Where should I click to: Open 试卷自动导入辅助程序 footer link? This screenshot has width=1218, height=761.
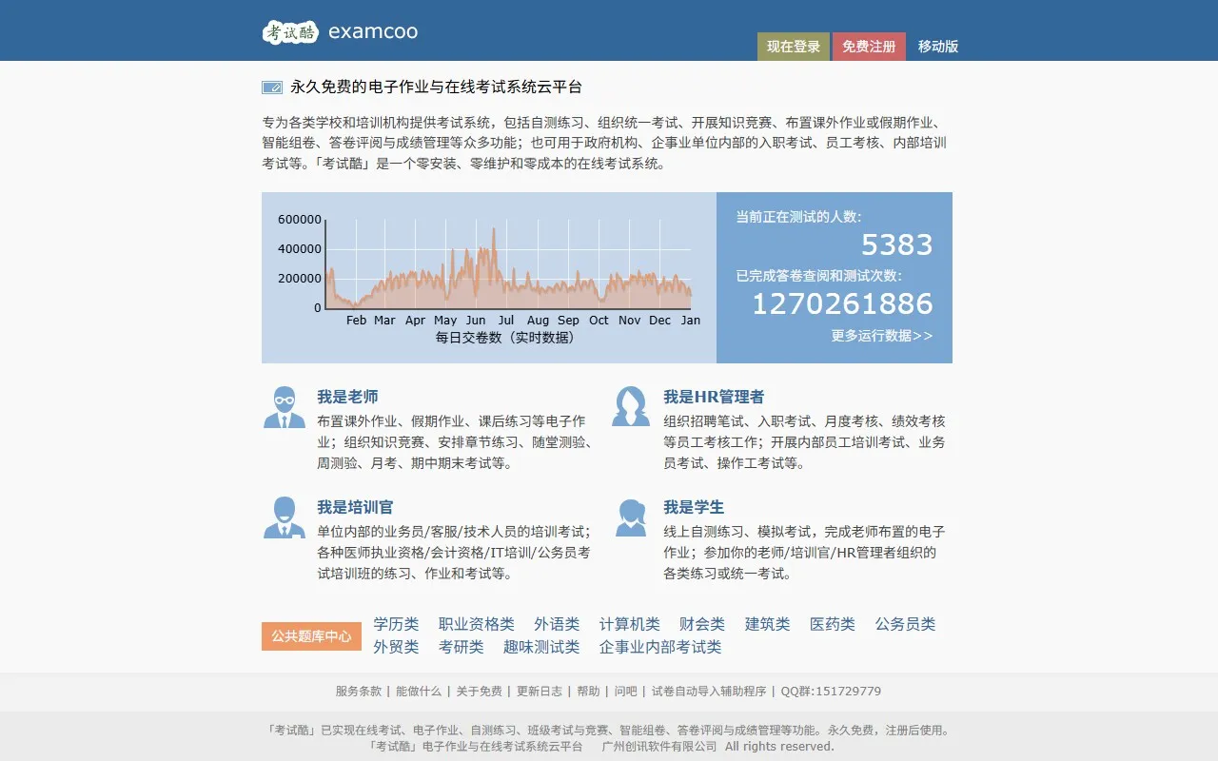click(708, 692)
